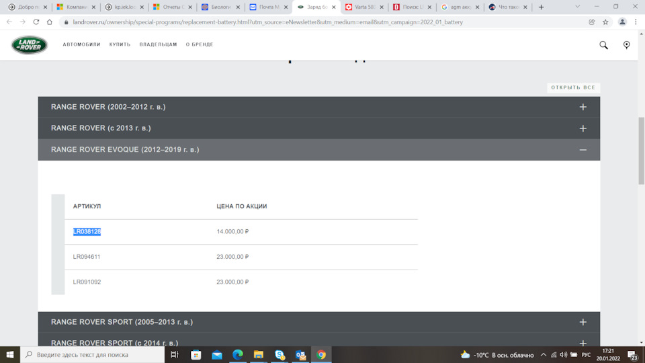Click the highlighted article LR038128
Screen dimensions: 645x363
pyautogui.click(x=87, y=232)
